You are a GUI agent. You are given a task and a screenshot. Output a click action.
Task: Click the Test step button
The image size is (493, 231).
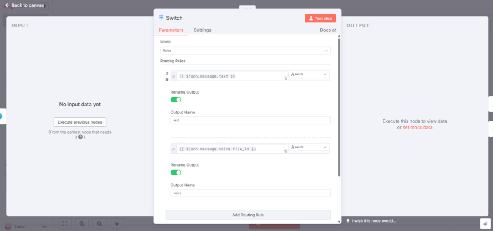(320, 18)
